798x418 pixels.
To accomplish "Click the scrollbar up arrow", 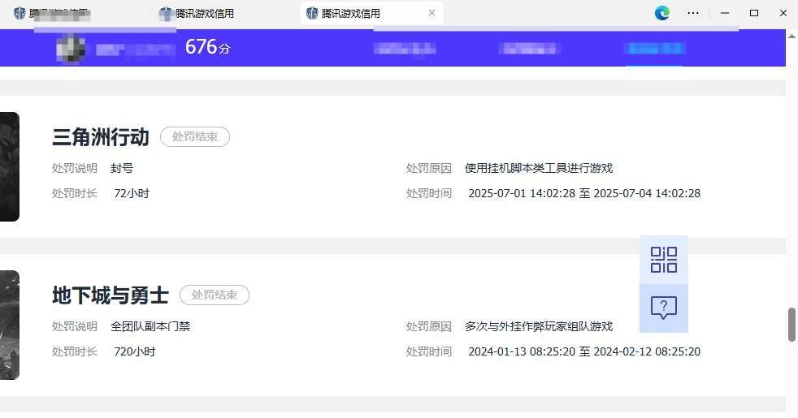I will [791, 36].
